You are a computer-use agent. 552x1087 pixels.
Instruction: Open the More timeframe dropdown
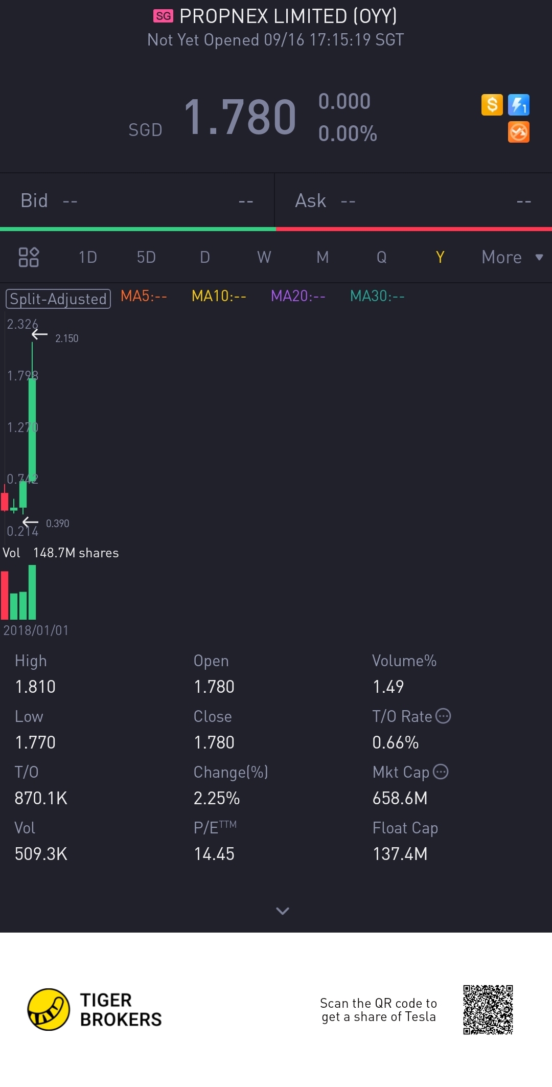pyautogui.click(x=512, y=257)
